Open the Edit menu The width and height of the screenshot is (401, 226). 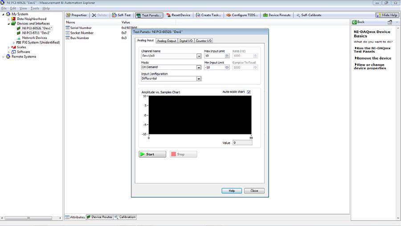pos(13,8)
